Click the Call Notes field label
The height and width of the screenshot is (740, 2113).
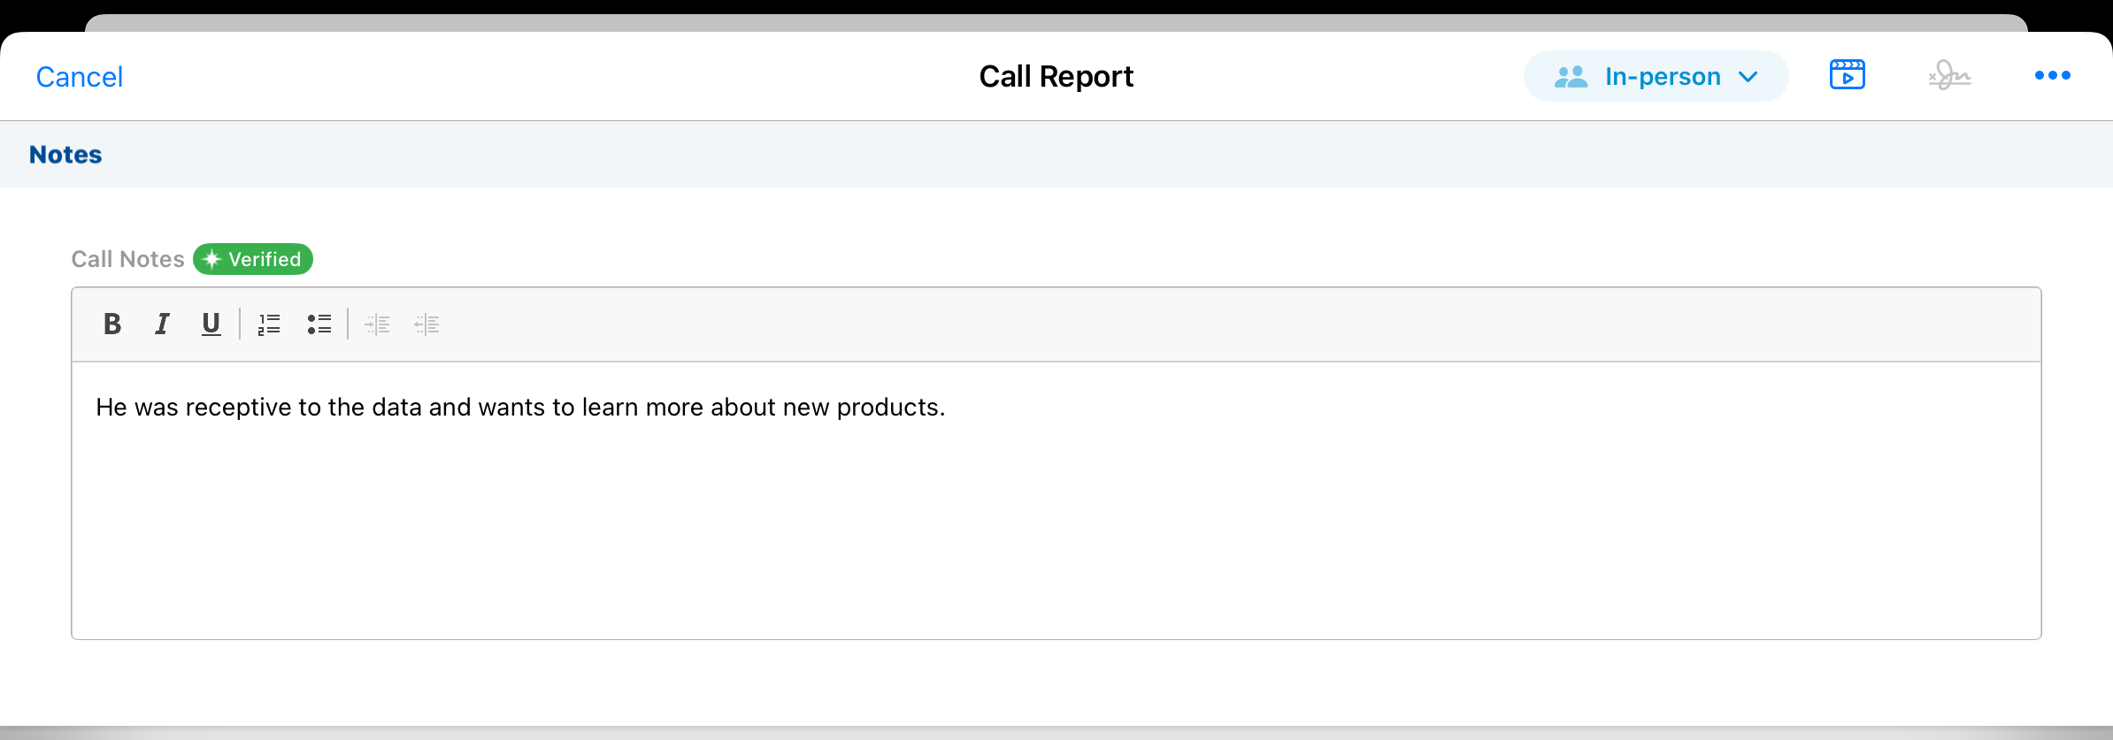pos(127,259)
